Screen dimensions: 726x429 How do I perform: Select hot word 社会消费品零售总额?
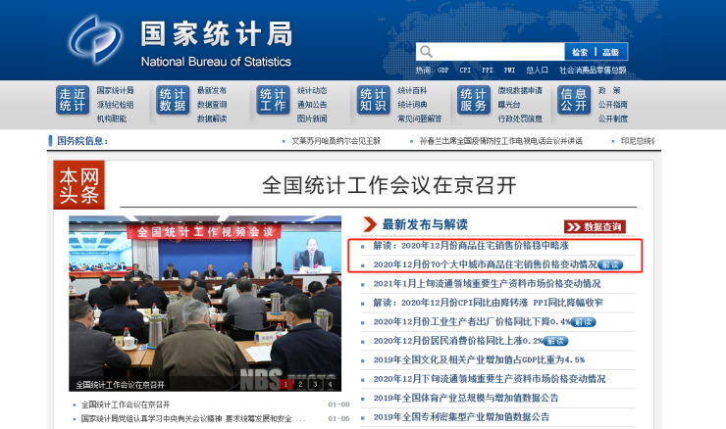click(593, 71)
